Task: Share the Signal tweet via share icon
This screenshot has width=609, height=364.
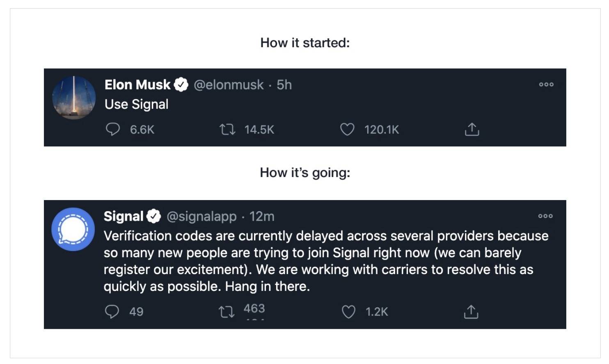Action: pyautogui.click(x=471, y=312)
